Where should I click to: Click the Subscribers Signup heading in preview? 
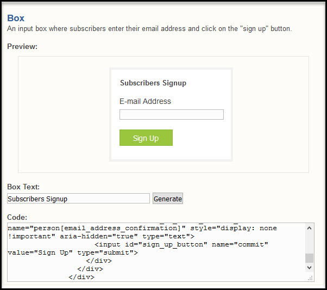coord(153,83)
